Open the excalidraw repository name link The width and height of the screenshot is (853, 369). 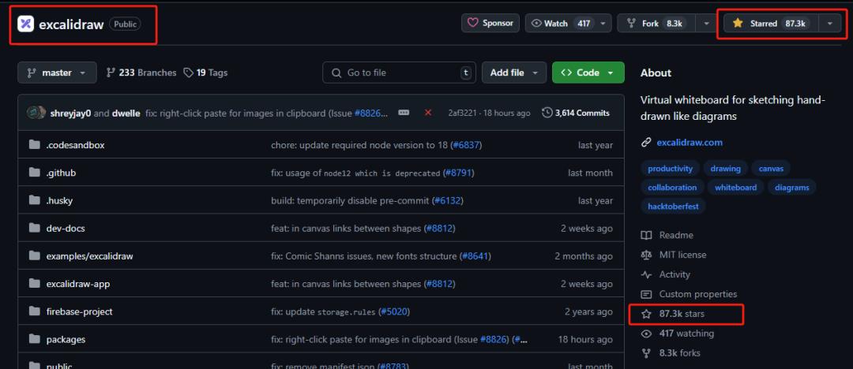[71, 24]
